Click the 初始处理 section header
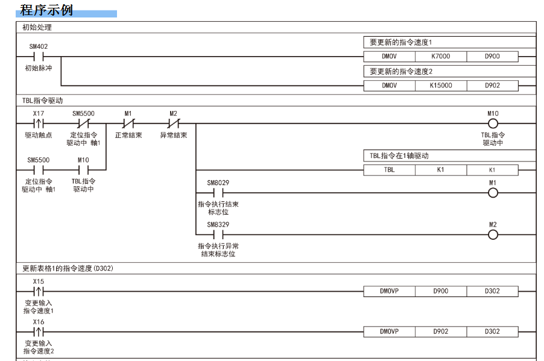This screenshot has height=361, width=544. (x=37, y=28)
